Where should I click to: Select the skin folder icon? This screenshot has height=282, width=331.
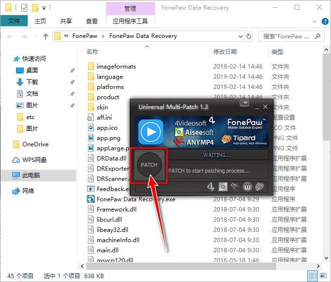coord(91,107)
